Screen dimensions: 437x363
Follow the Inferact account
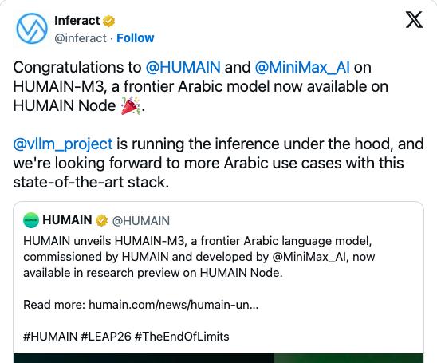point(136,38)
